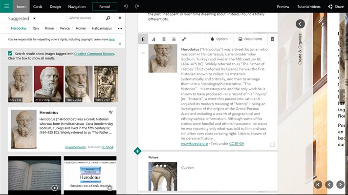Delete the Herodotus card

(x=272, y=39)
